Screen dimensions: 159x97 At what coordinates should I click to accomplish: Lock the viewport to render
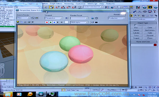(66, 18)
